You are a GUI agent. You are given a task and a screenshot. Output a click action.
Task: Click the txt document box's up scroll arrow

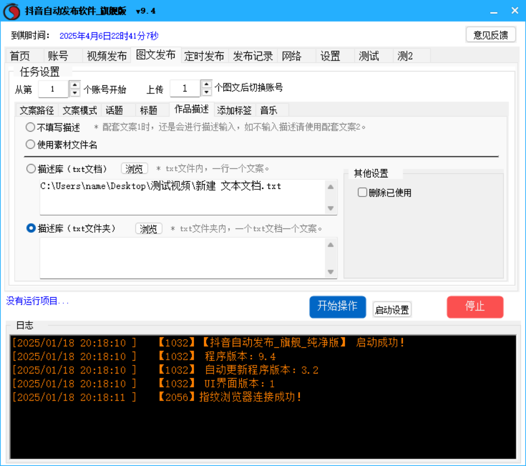330,187
